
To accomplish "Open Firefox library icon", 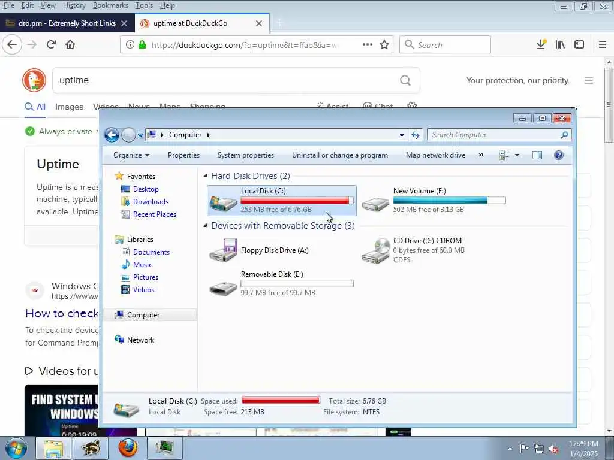I will (x=561, y=44).
